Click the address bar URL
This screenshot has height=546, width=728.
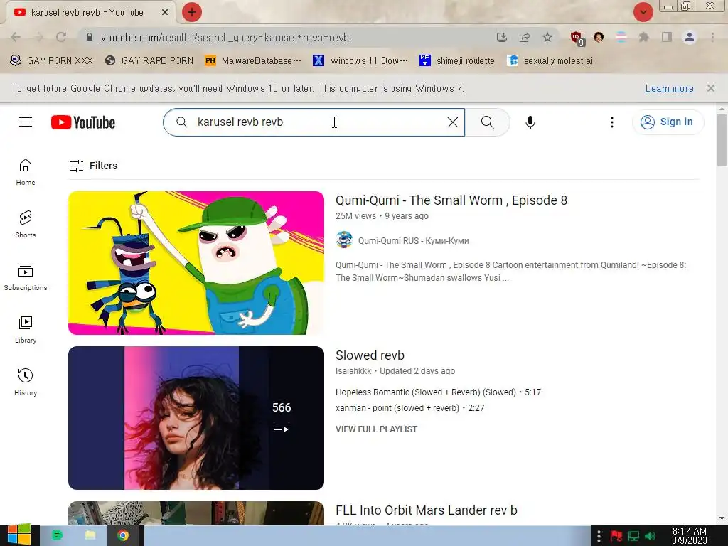225,37
